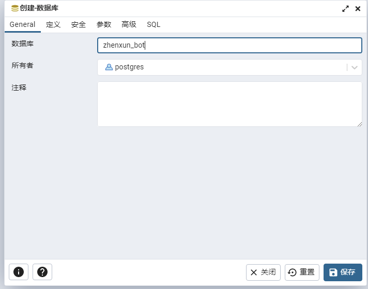Expand the dialog to full size
This screenshot has height=289, width=368.
click(x=345, y=9)
